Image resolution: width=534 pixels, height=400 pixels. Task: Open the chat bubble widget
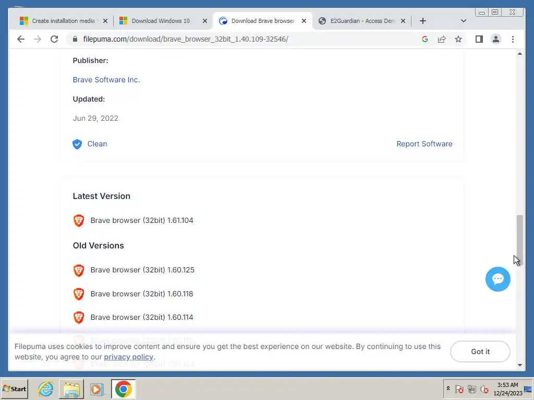click(x=497, y=279)
